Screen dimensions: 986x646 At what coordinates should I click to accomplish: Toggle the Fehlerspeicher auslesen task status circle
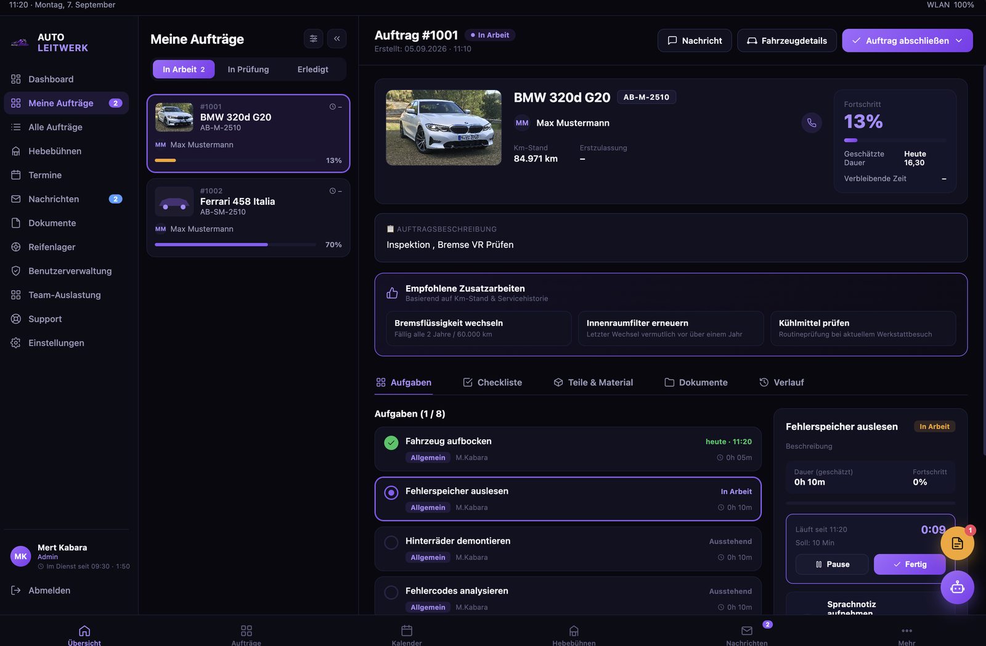[391, 493]
